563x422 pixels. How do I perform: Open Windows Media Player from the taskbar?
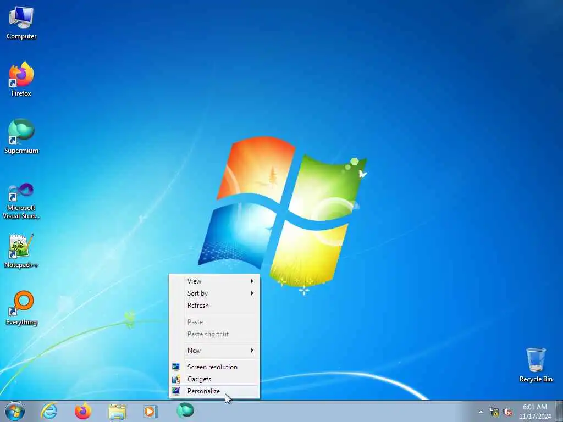151,411
